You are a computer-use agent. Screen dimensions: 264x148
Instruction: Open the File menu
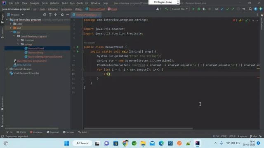click(x=11, y=3)
